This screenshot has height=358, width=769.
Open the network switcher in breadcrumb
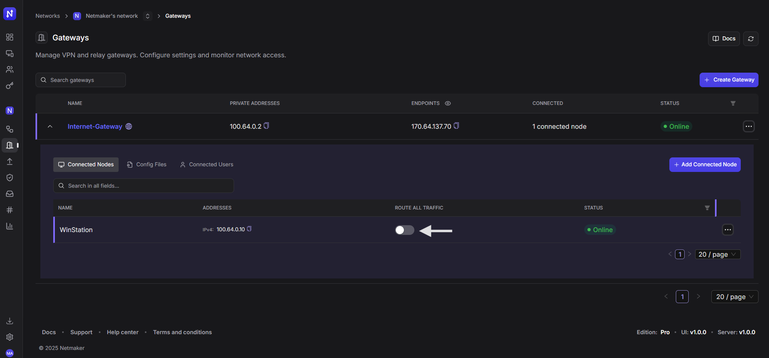[x=148, y=16]
